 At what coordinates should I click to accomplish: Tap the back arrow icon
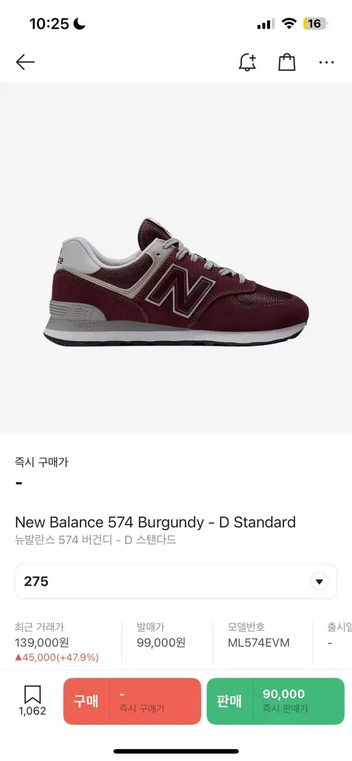click(x=25, y=62)
